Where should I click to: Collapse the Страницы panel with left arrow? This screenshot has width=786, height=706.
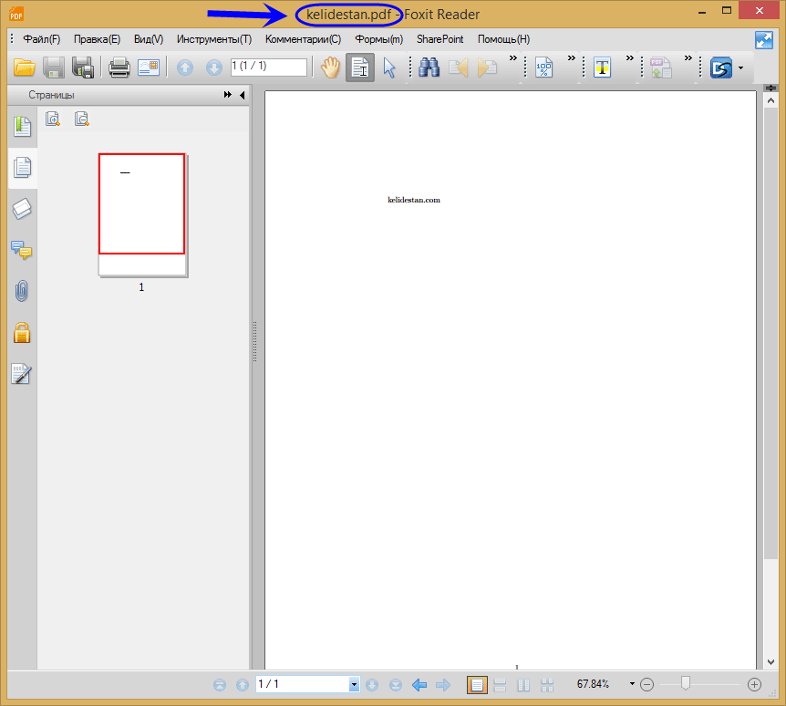243,95
